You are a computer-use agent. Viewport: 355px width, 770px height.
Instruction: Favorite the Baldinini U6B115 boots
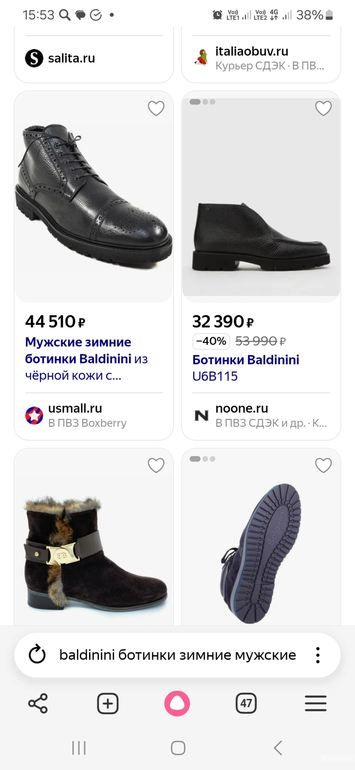[323, 108]
